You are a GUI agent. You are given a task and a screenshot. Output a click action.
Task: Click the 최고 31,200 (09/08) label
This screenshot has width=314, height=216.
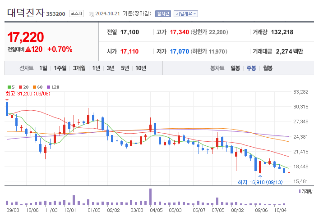tap(28, 94)
